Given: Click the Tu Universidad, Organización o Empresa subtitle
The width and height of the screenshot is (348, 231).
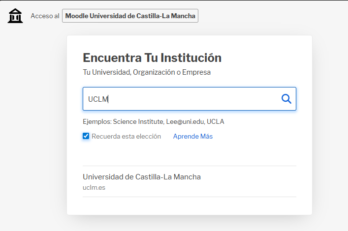Looking at the screenshot, I should pyautogui.click(x=147, y=72).
